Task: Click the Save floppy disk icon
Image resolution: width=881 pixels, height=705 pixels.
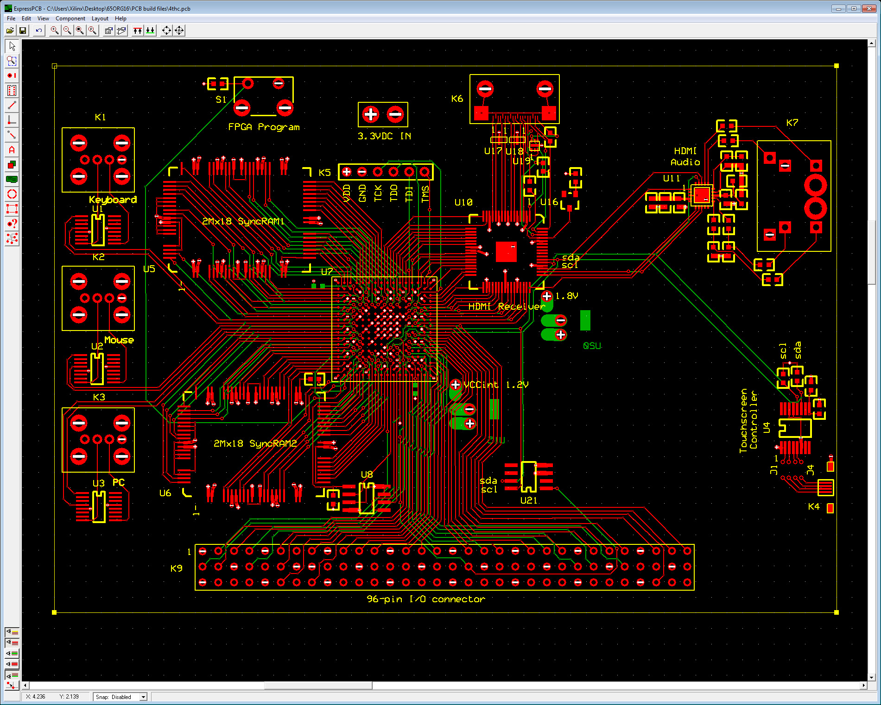Action: tap(22, 31)
